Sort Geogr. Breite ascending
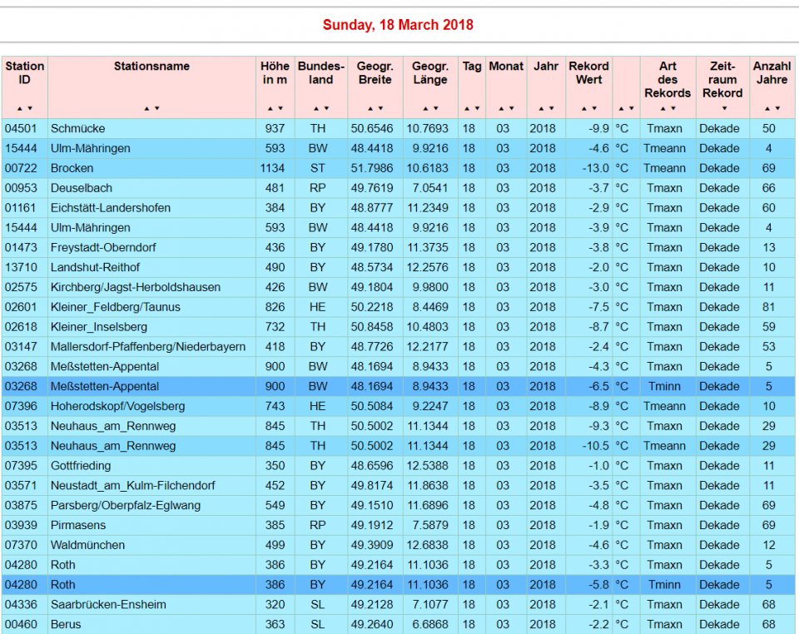799x634 pixels. 370,109
